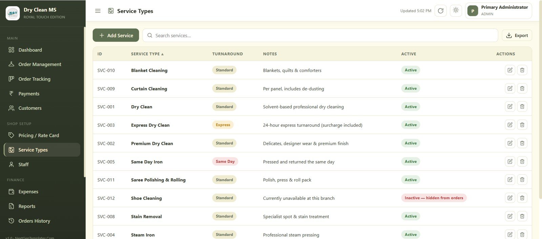Open the Customers section
Viewport: 542px width, 239px height.
[42, 108]
